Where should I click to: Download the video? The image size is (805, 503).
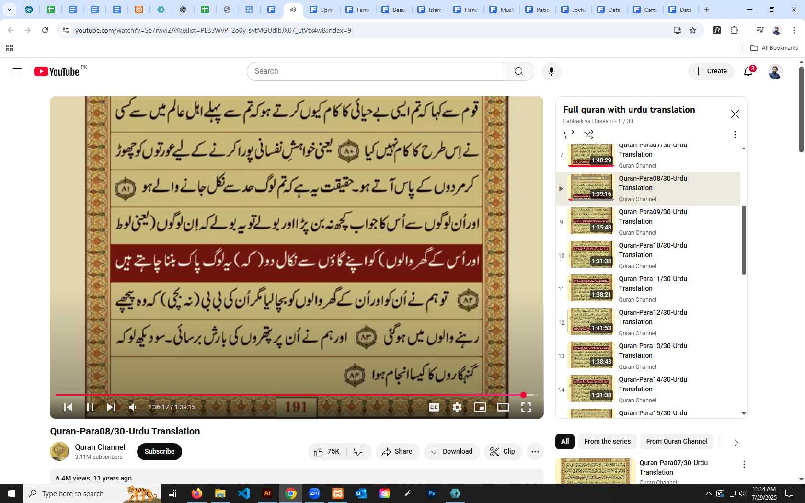pos(451,452)
